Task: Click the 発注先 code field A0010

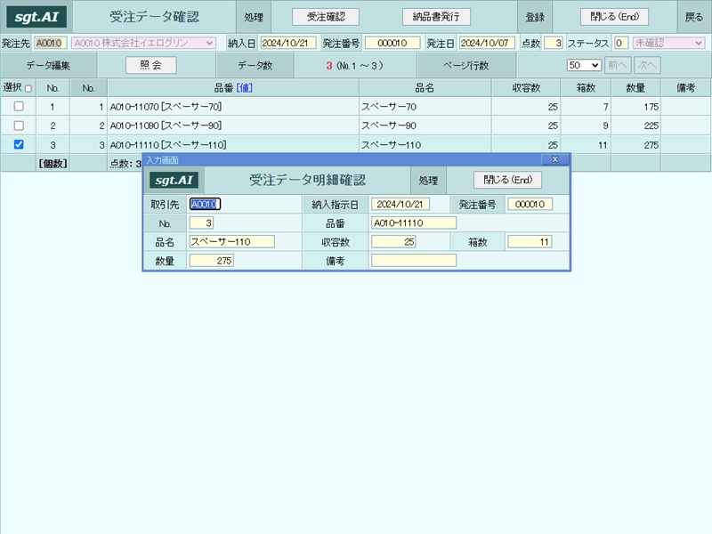Action: (x=51, y=43)
